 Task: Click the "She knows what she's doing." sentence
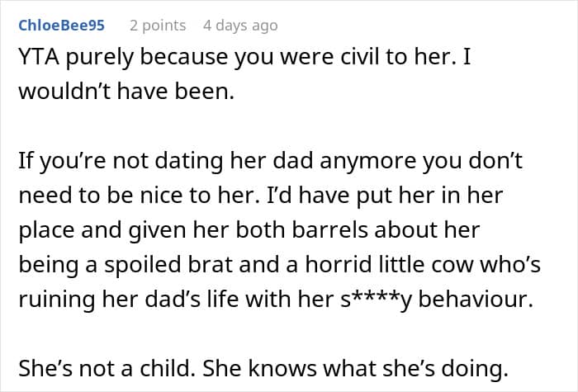(355, 368)
